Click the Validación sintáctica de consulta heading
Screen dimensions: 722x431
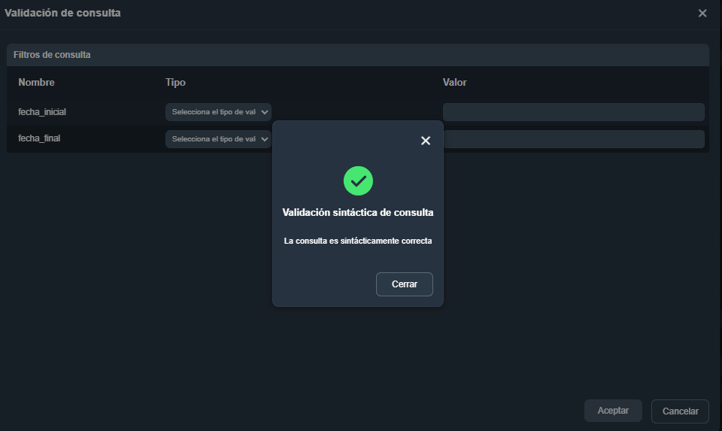[358, 213]
